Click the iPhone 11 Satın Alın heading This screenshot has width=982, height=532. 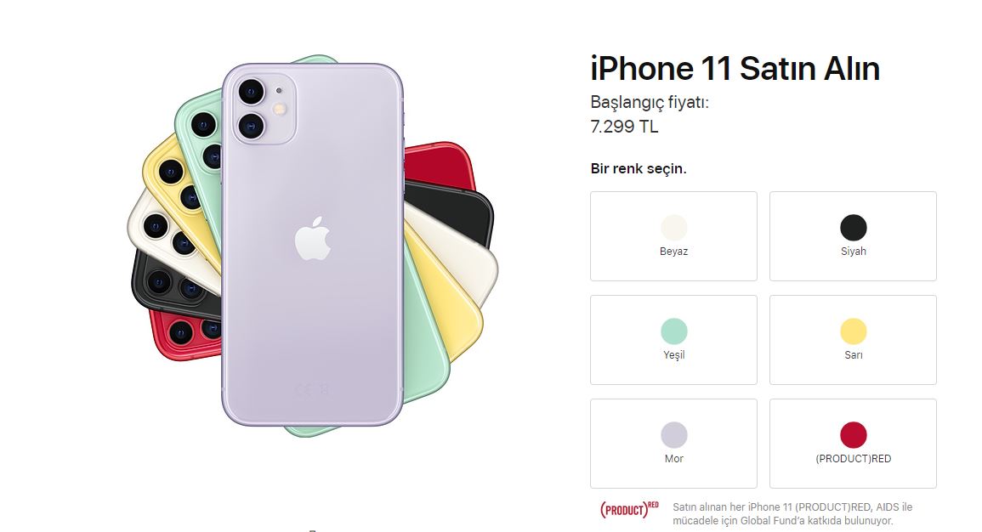(x=735, y=68)
